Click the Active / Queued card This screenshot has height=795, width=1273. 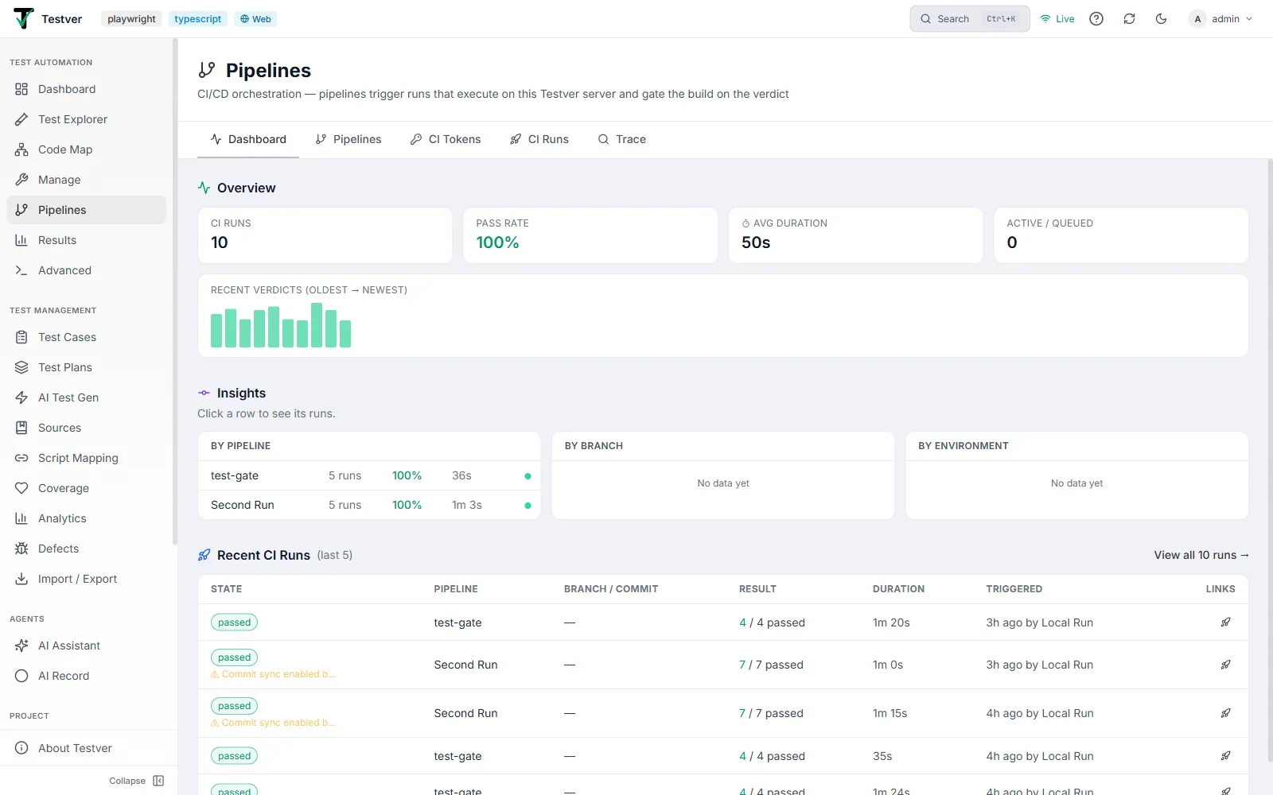tap(1121, 235)
